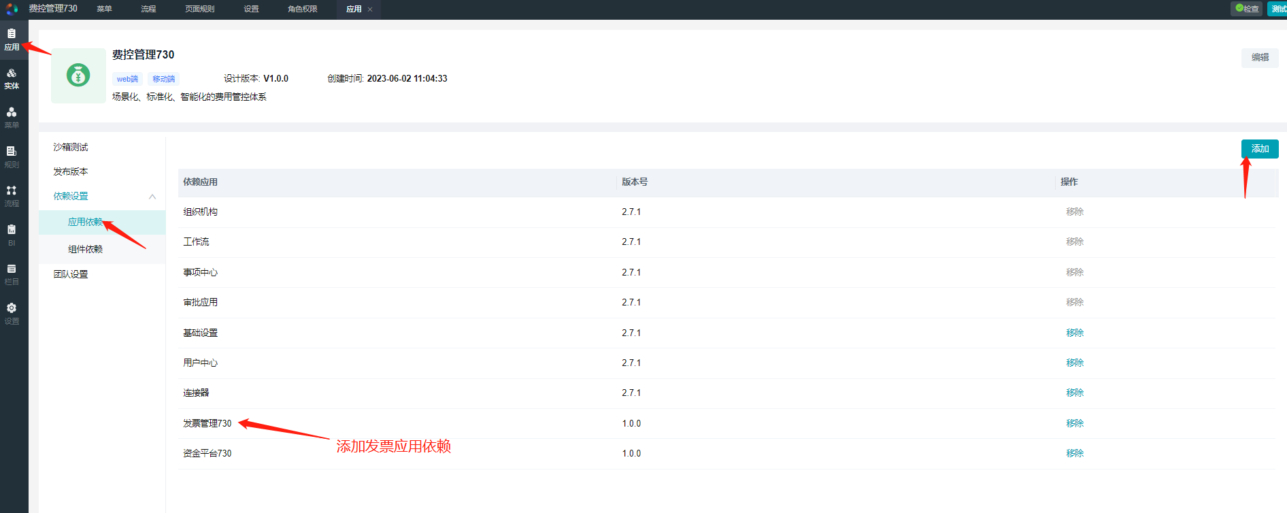The height and width of the screenshot is (513, 1287).
Task: Select the 基础设置 row name
Action: [x=200, y=333]
